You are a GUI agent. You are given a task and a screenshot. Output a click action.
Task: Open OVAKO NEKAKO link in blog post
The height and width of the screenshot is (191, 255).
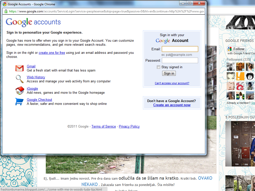(205, 178)
